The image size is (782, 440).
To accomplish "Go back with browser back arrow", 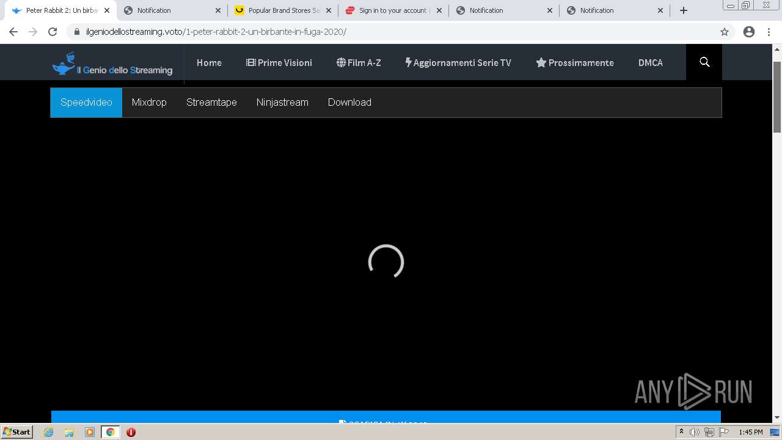I will [x=13, y=32].
